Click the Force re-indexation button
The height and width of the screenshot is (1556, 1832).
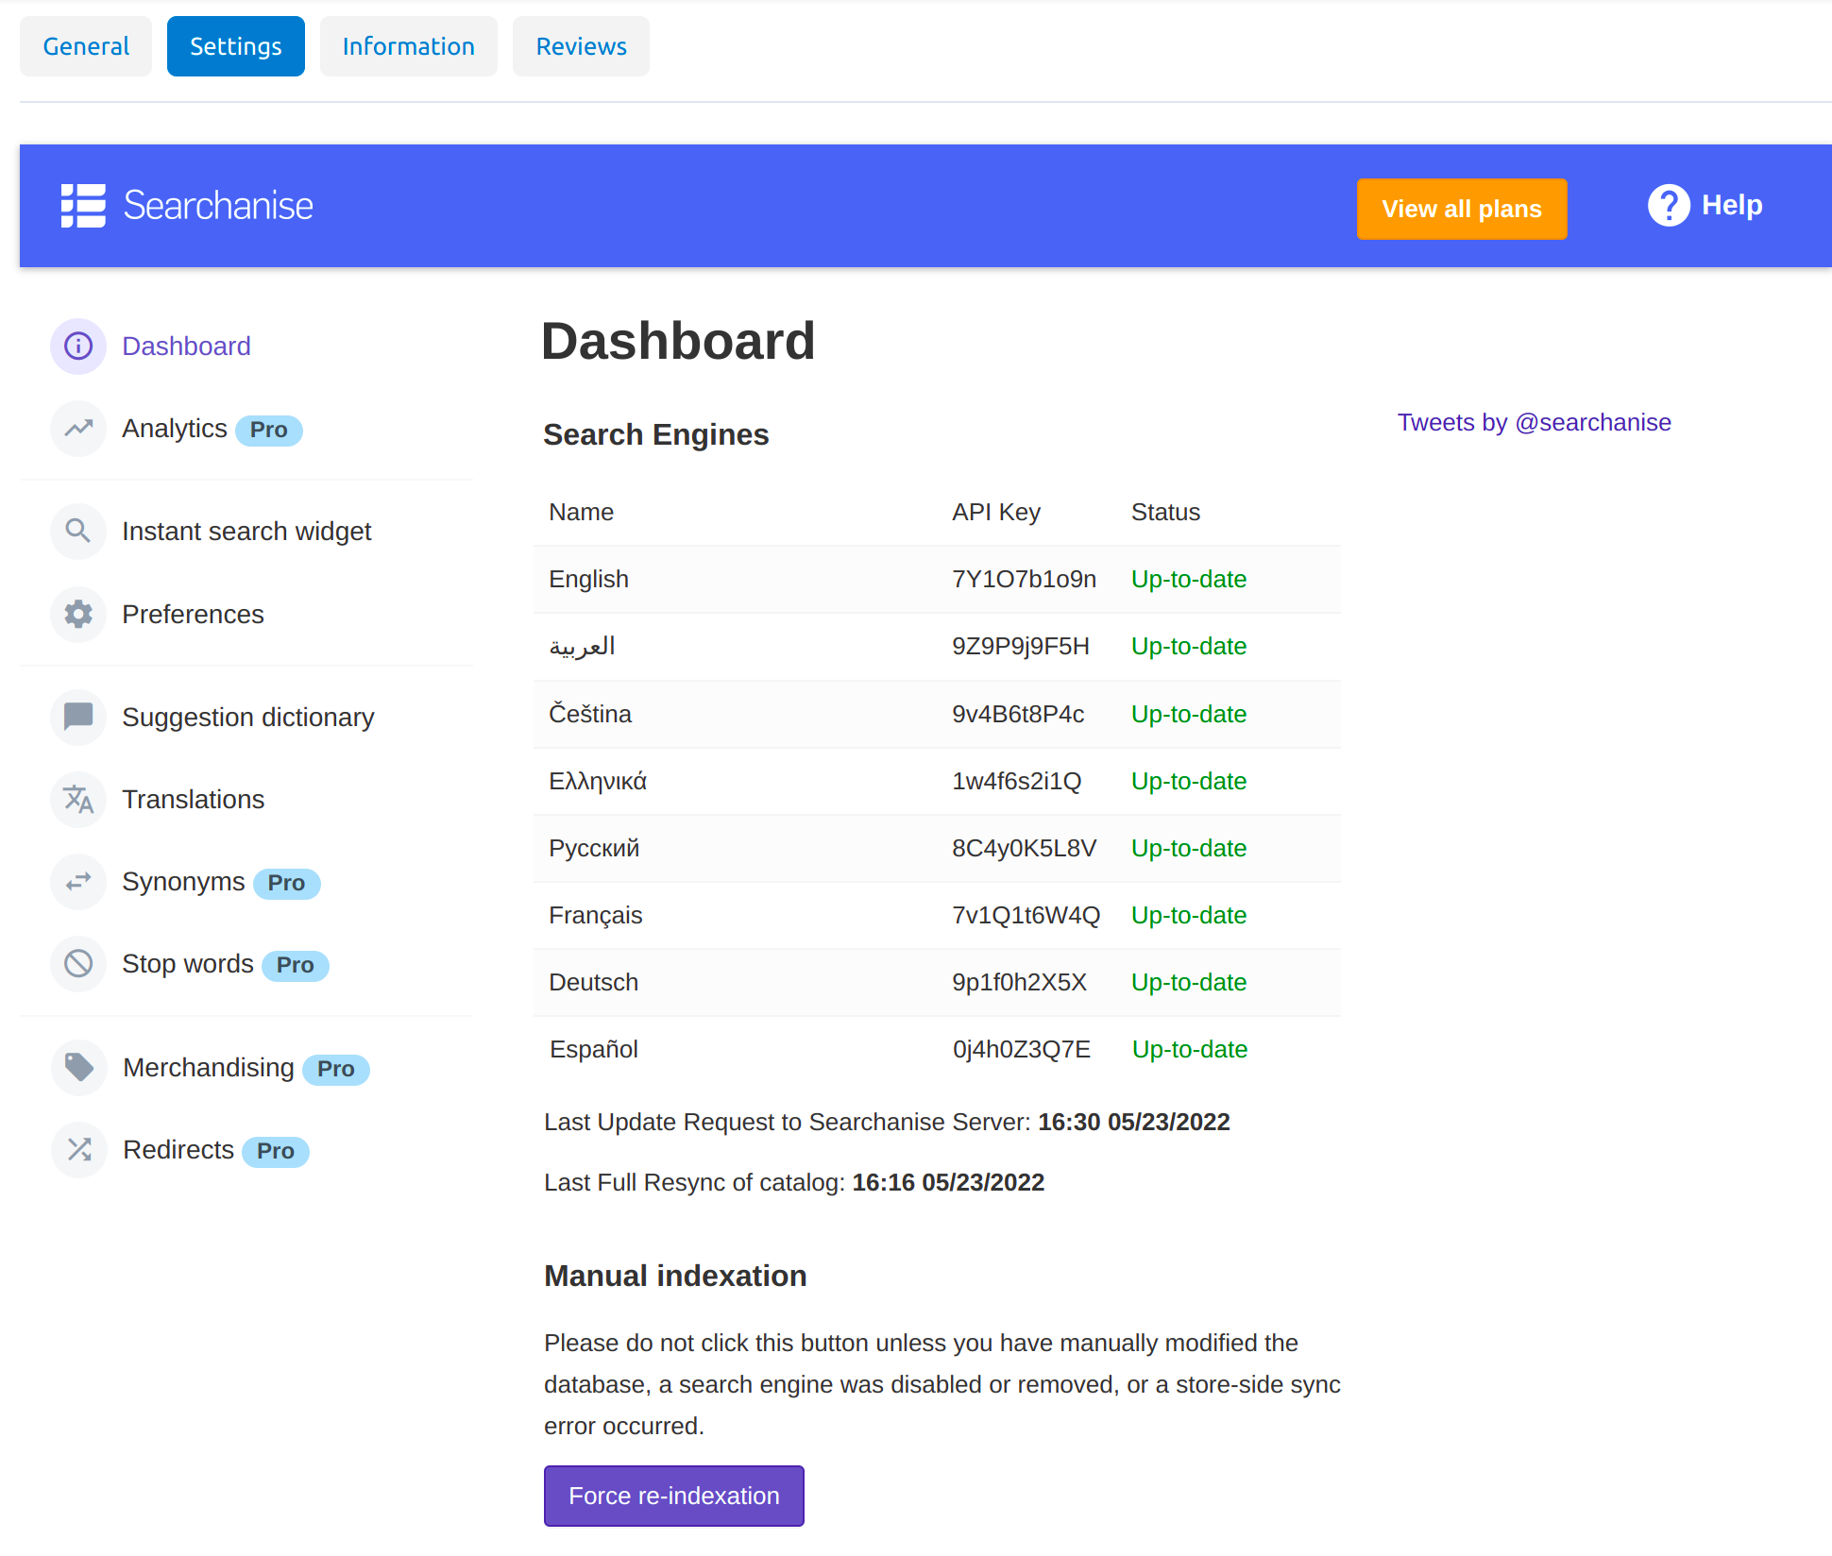click(x=674, y=1496)
